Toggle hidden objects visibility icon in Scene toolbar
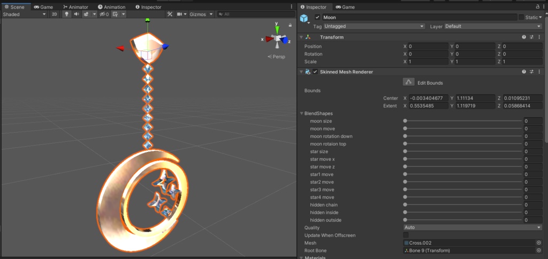548x259 pixels. click(104, 14)
